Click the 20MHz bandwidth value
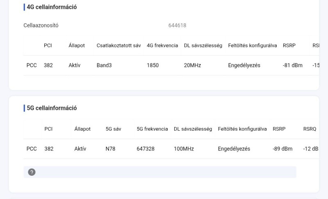The width and height of the screenshot is (328, 199). [x=192, y=65]
